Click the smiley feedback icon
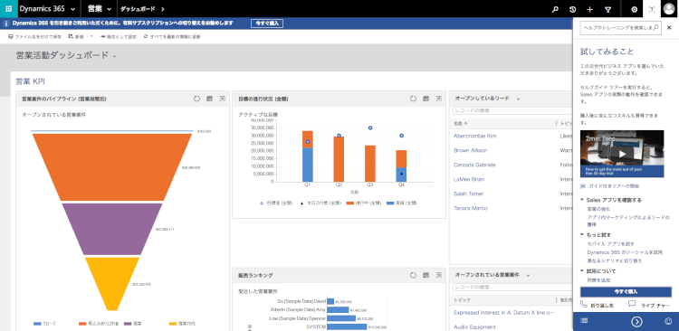Viewport: 679px width, 331px height. (668, 321)
